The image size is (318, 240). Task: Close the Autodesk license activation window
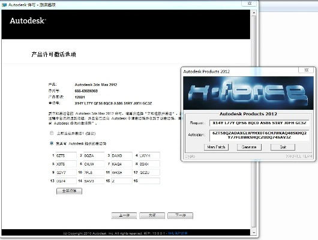point(250,4)
